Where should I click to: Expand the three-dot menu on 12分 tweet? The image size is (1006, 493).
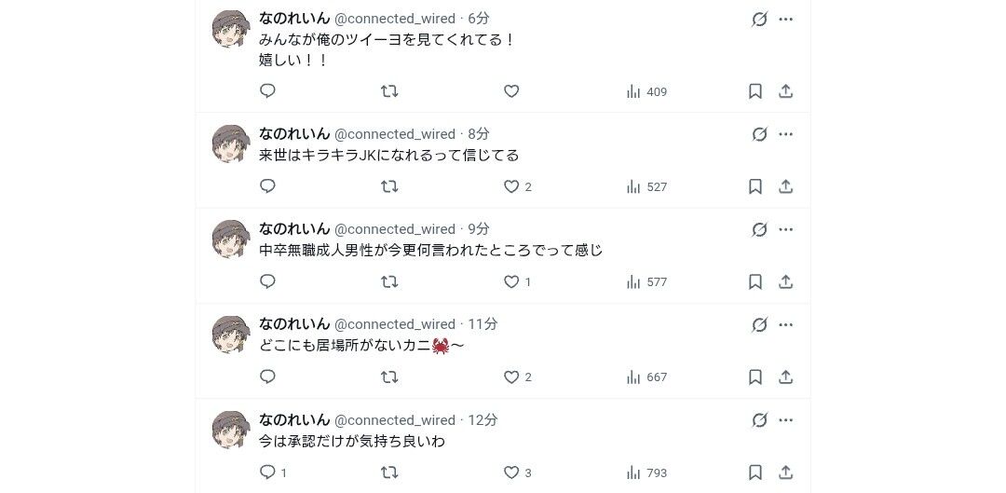point(785,420)
